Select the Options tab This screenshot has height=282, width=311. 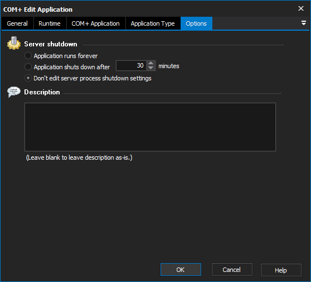(x=196, y=23)
